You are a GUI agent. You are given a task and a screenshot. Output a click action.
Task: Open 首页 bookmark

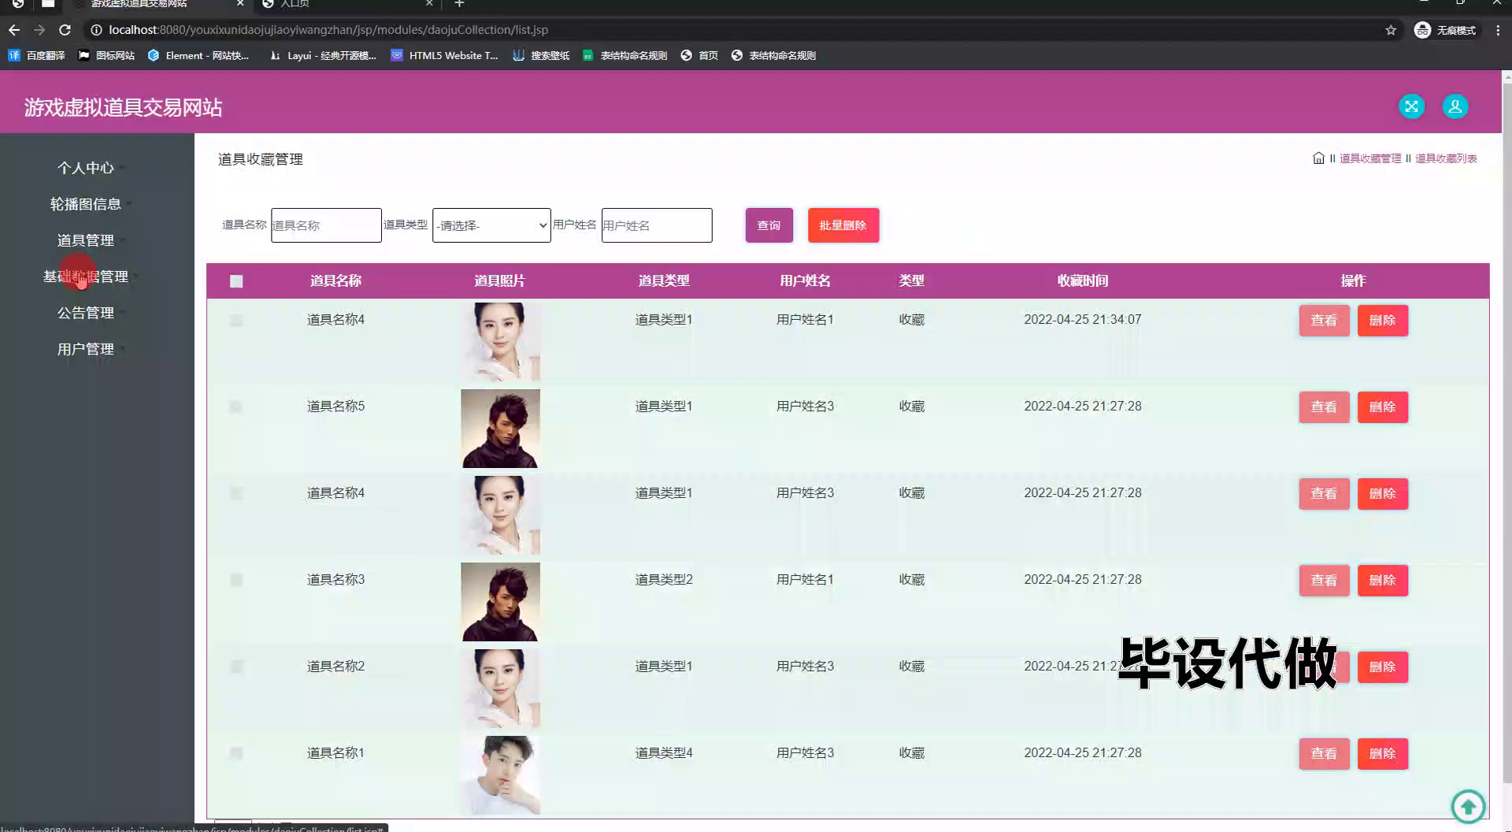pos(699,55)
